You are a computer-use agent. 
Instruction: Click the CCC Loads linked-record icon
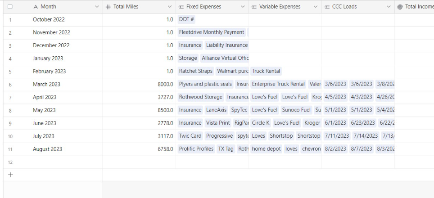[x=327, y=7]
